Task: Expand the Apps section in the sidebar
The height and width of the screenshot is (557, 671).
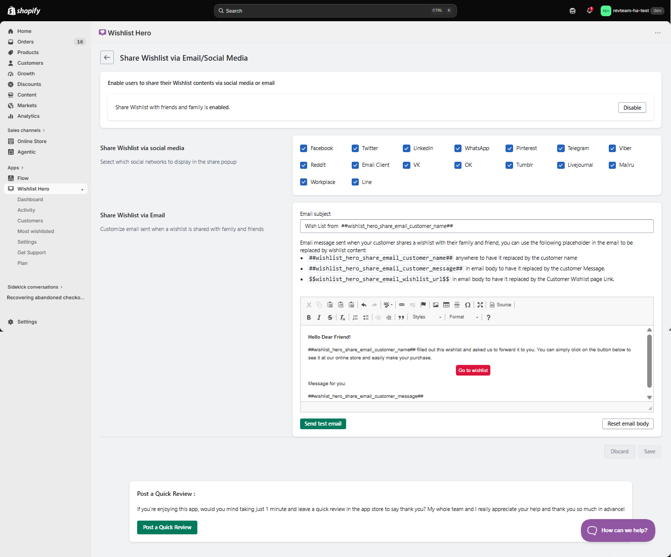Action: 16,168
